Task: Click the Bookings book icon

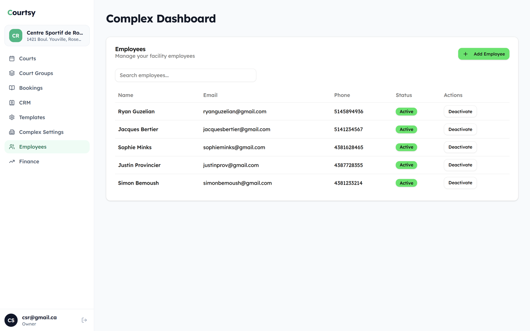Action: (x=12, y=88)
